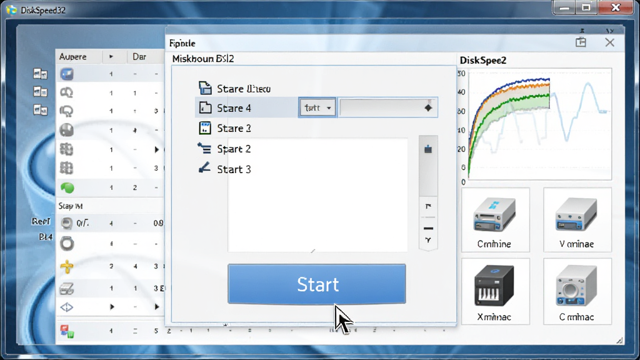Screen dimensions: 640x360
Task: Click the yellow plus icon in the left list
Action: [67, 266]
